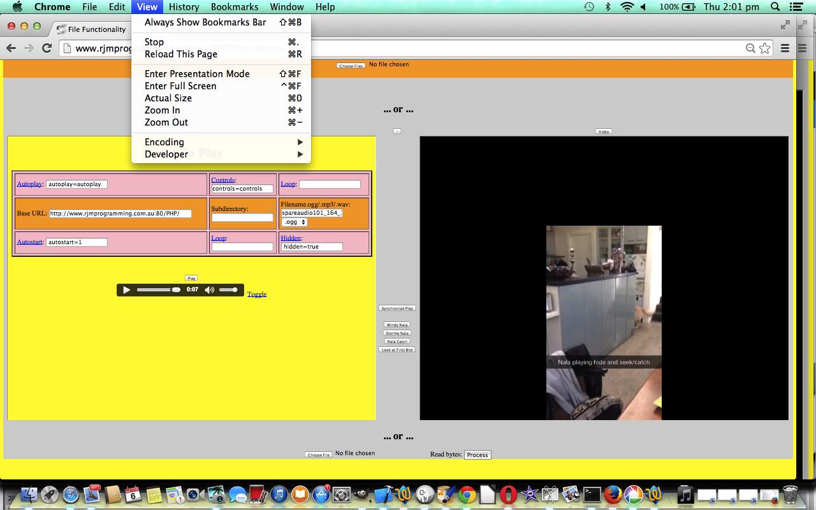Open Spotlight search in menu bar
The image size is (816, 510).
[x=775, y=7]
